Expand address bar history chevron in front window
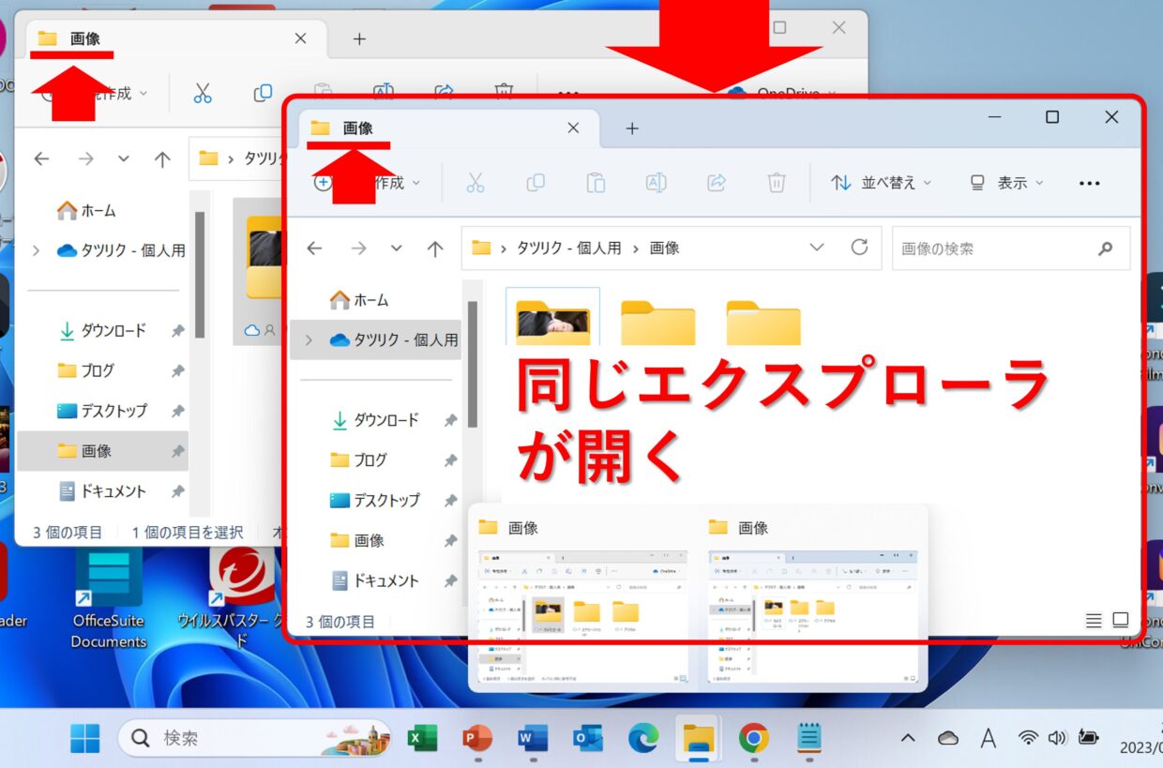 [817, 248]
